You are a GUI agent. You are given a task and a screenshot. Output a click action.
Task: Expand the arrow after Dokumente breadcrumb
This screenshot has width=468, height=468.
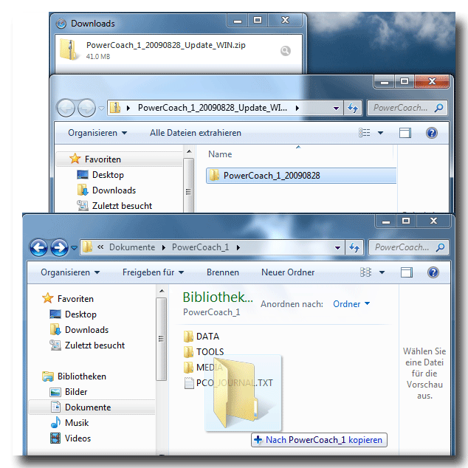(164, 247)
